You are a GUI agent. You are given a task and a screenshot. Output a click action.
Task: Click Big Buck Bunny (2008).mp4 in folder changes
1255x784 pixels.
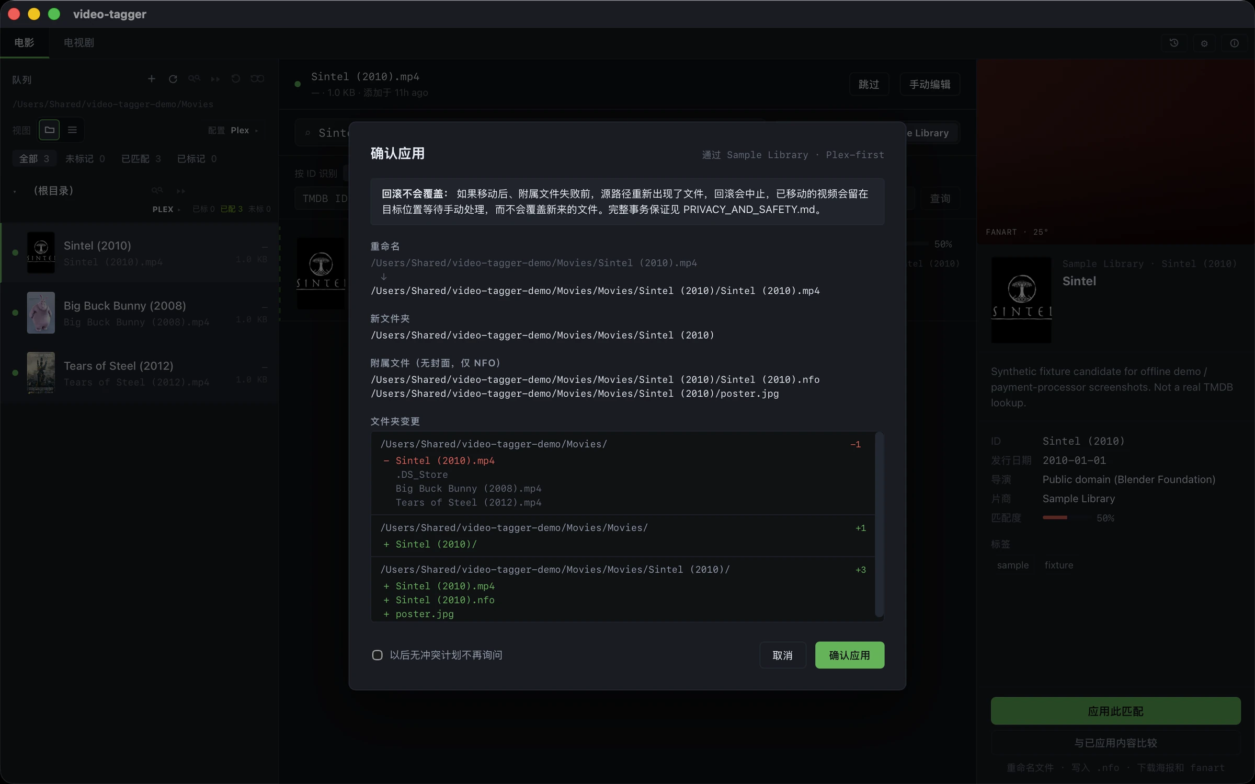(469, 489)
